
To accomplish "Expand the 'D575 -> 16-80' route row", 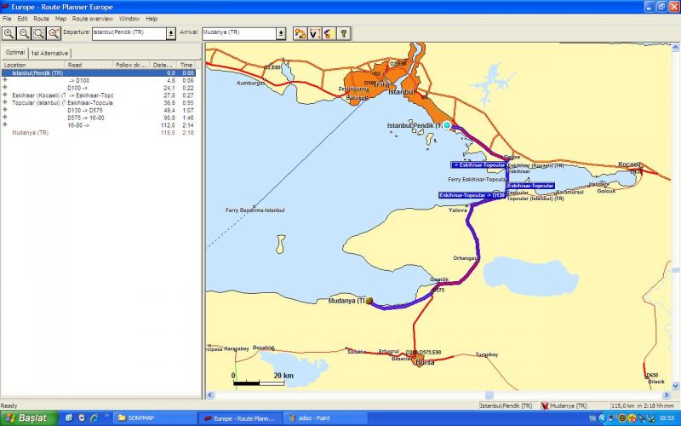I will pos(5,118).
